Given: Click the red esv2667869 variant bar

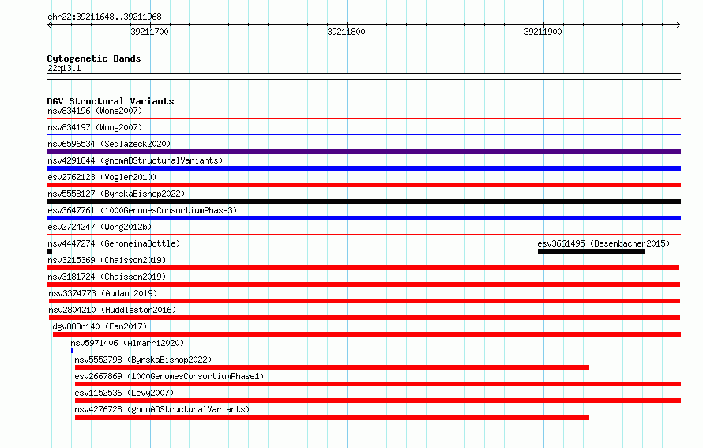Looking at the screenshot, I should point(378,384).
